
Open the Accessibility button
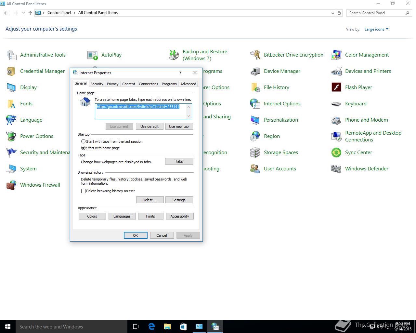(x=180, y=216)
